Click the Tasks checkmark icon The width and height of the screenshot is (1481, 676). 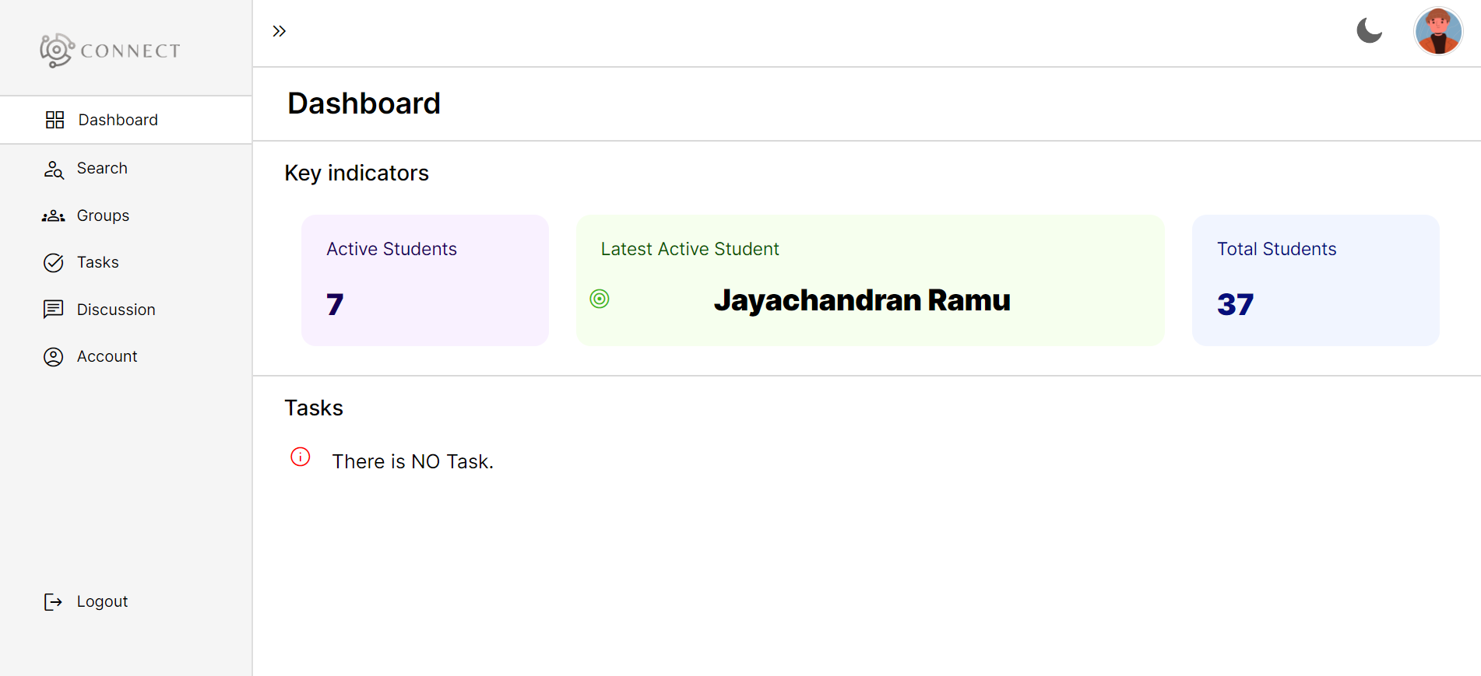54,263
